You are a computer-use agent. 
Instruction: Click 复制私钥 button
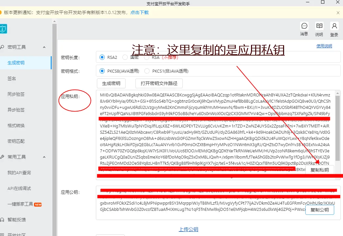click(x=319, y=170)
